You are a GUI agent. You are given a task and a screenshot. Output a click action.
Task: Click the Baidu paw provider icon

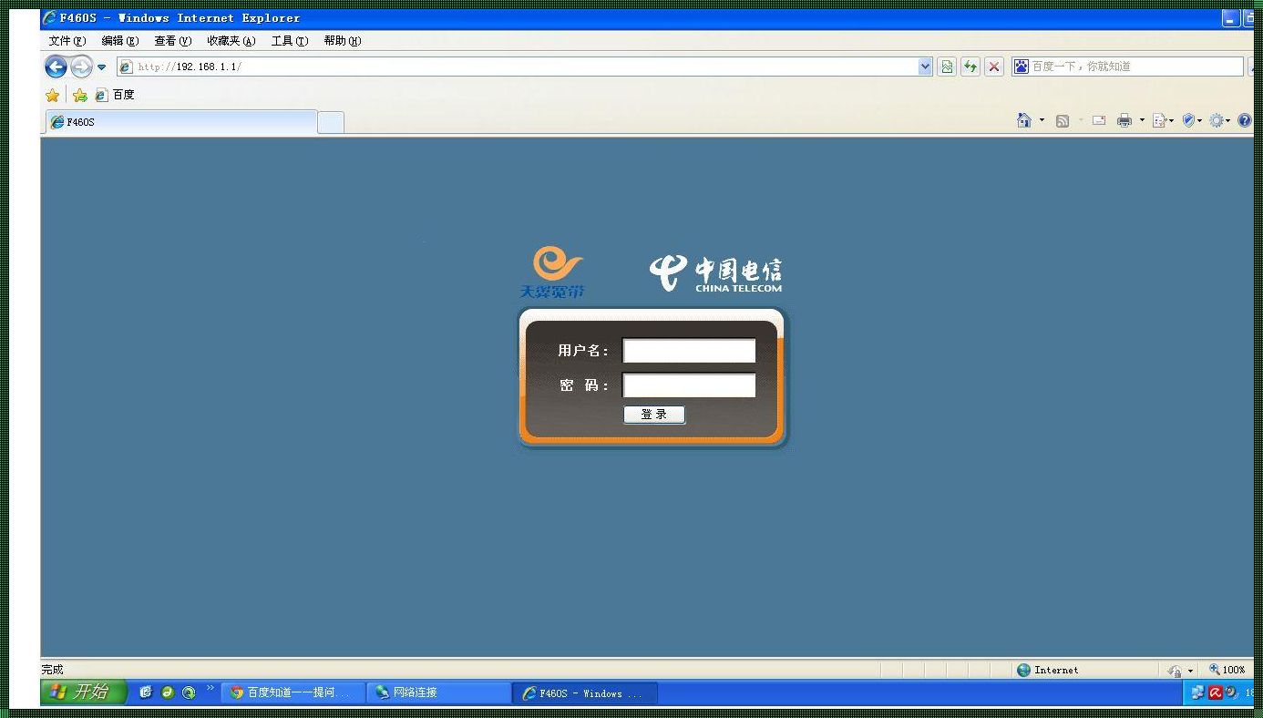point(1022,67)
